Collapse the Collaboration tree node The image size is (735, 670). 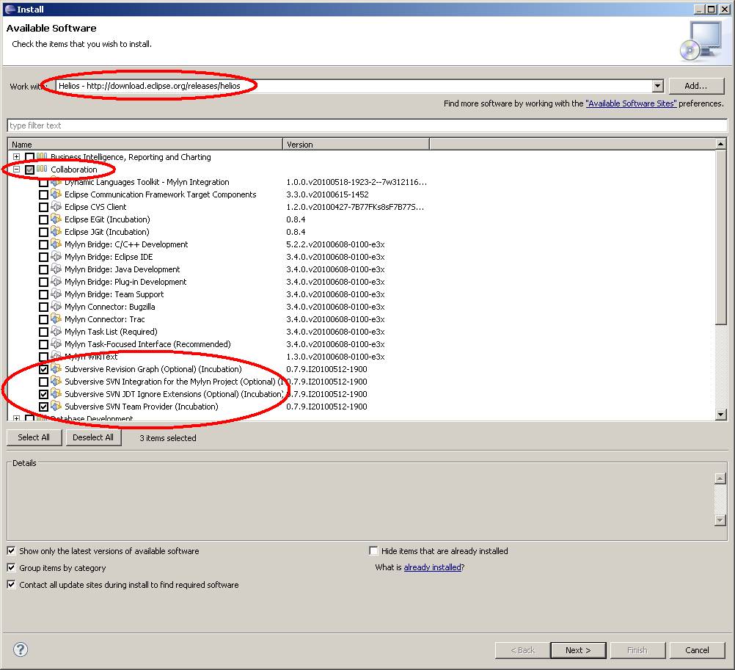click(x=16, y=170)
